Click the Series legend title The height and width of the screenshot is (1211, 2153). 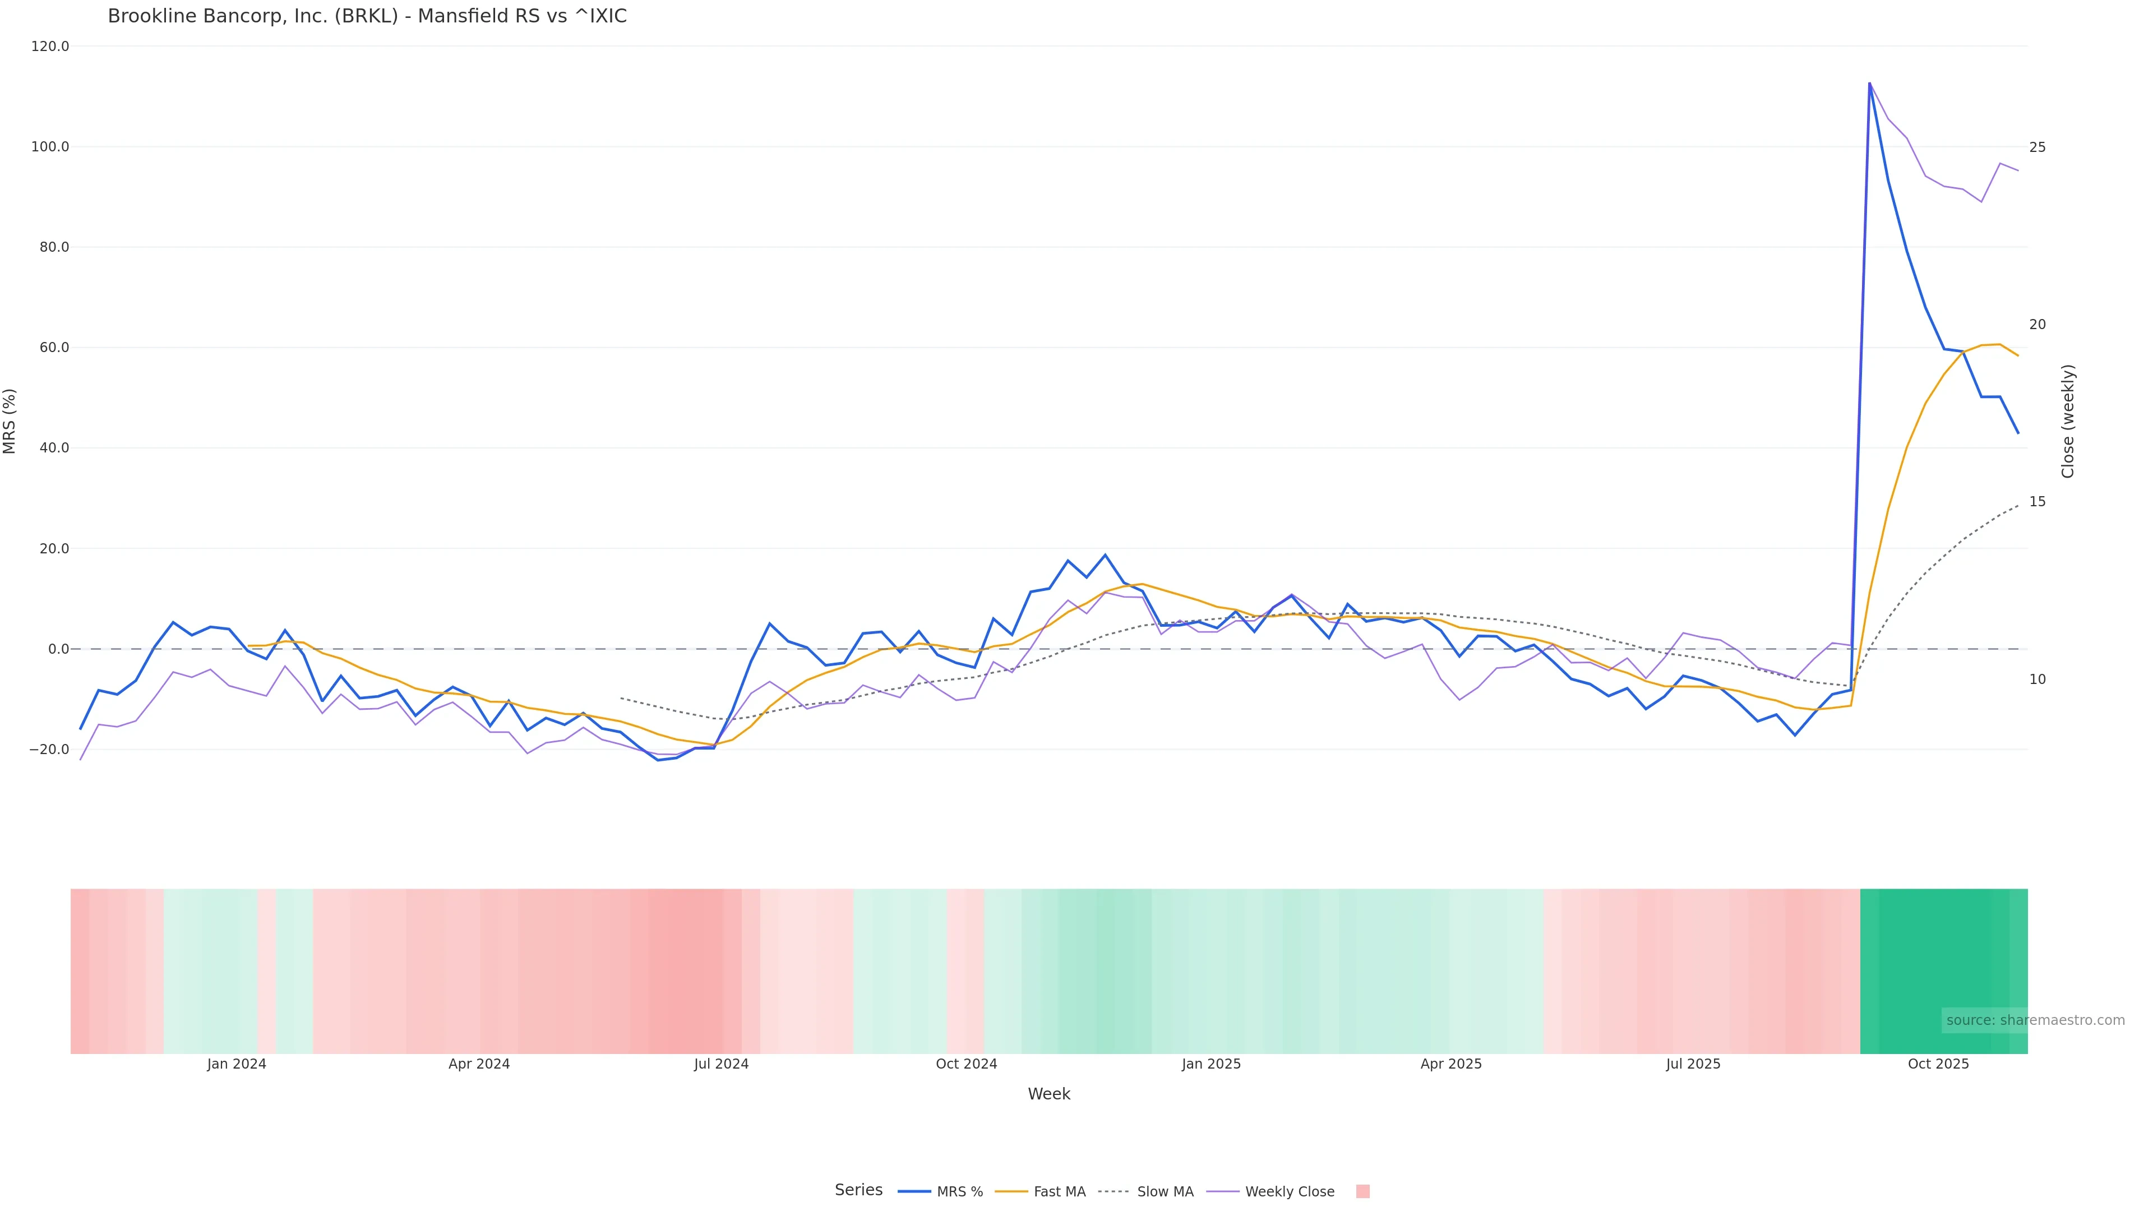coord(858,1190)
